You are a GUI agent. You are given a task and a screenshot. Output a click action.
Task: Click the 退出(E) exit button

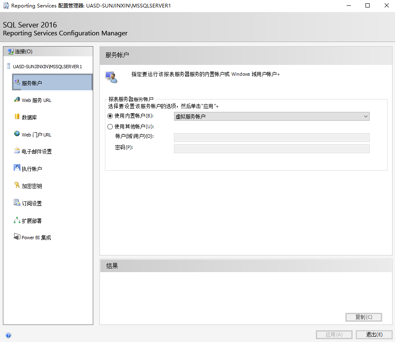(374, 334)
